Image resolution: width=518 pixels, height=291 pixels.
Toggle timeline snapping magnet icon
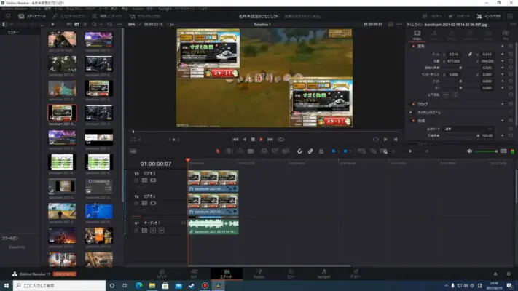(299, 151)
